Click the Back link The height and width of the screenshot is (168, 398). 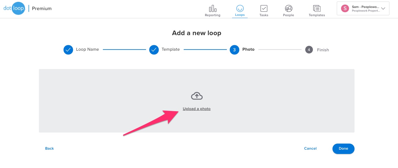[x=49, y=148]
